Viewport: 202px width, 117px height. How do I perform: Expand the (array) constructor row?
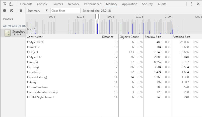[x=28, y=62]
